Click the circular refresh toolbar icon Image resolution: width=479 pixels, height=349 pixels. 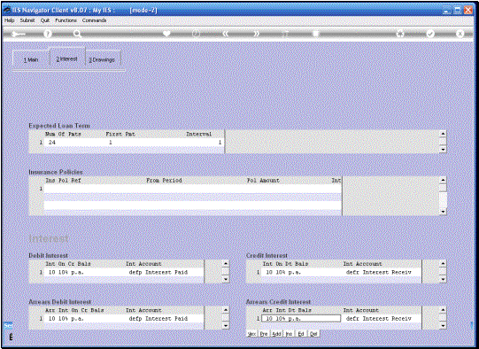point(196,34)
